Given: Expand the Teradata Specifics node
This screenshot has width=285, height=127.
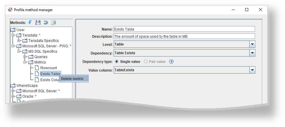Looking at the screenshot, I should pyautogui.click(x=19, y=41).
